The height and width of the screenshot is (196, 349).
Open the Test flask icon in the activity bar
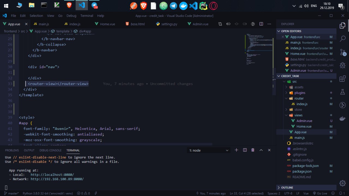click(x=342, y=92)
